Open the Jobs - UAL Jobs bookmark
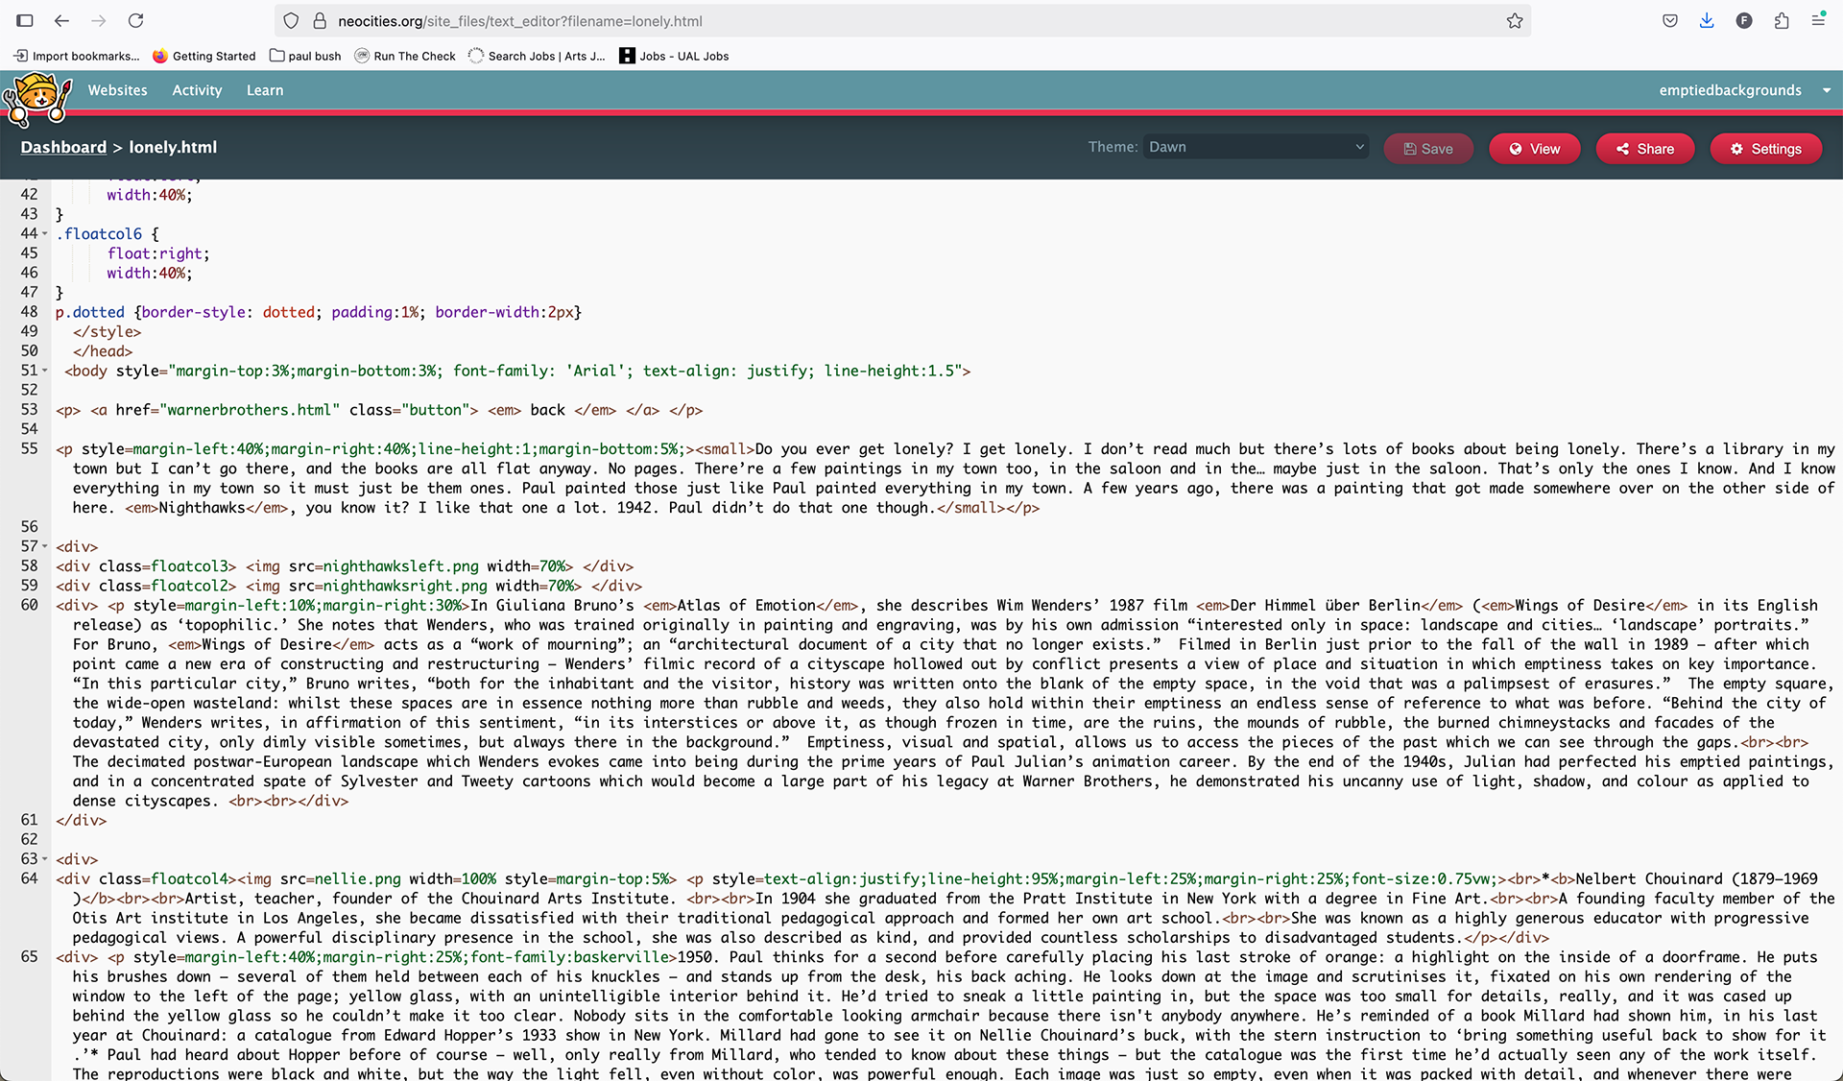The image size is (1843, 1081). coord(674,56)
